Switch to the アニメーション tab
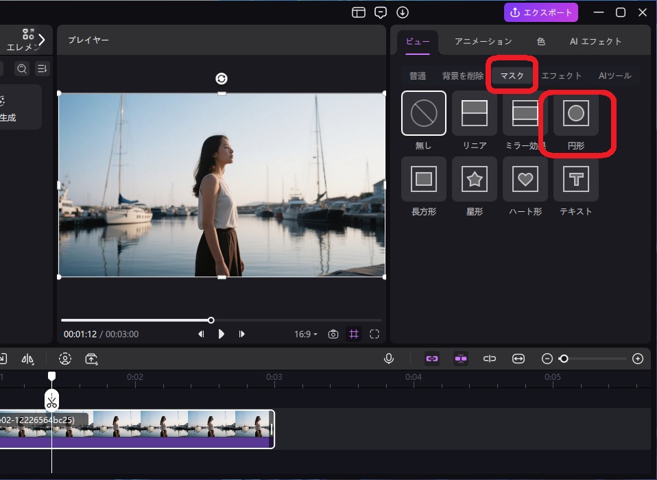Image resolution: width=657 pixels, height=480 pixels. coord(483,41)
